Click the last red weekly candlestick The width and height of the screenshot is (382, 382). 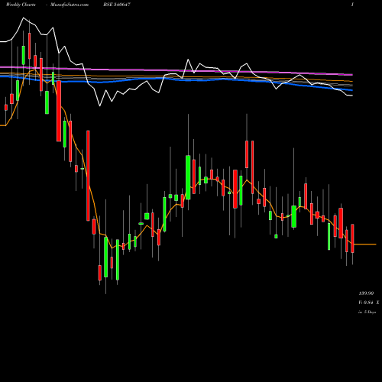click(x=352, y=238)
